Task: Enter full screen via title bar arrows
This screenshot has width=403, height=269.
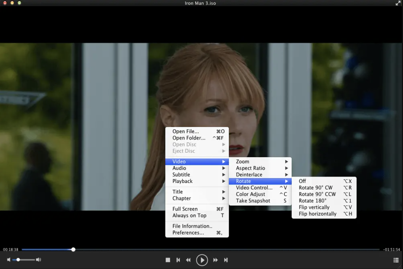Action: 398,3
